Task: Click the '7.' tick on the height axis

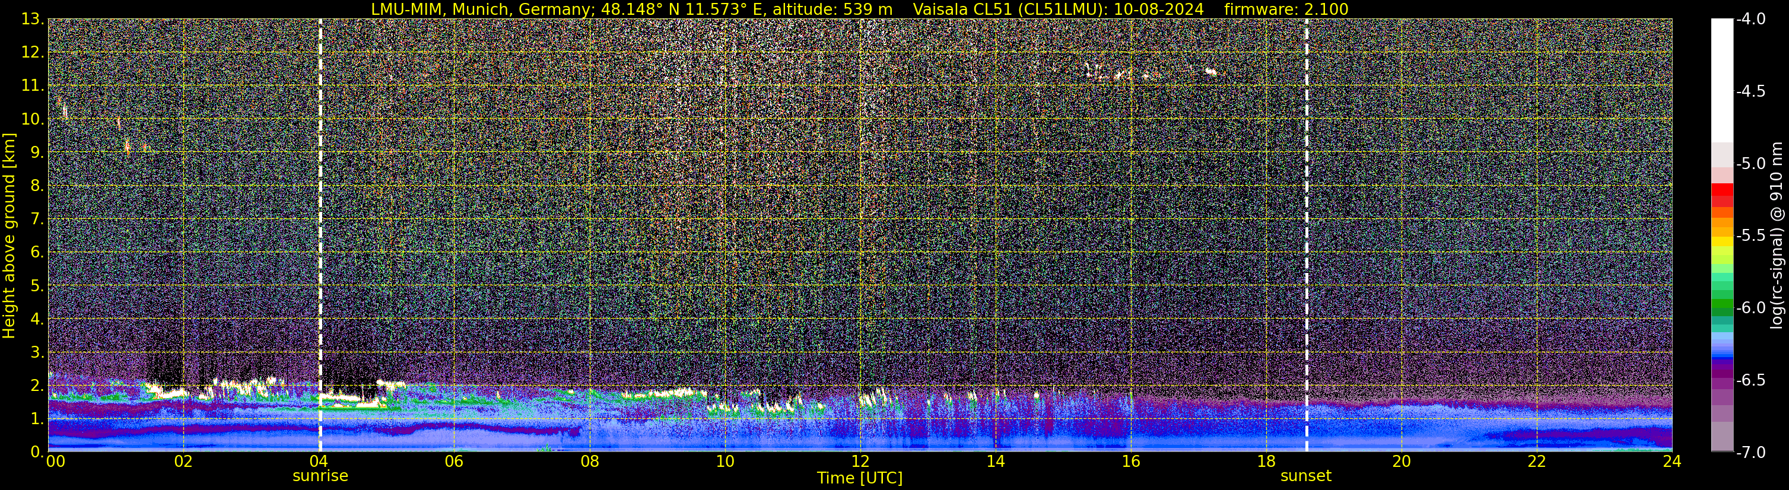Action: (x=37, y=219)
